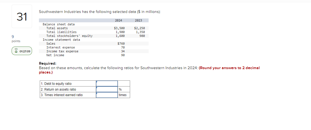Image resolution: width=311 pixels, height=130 pixels.
Task: Click the $2,250 total assets value
Action: [139, 28]
